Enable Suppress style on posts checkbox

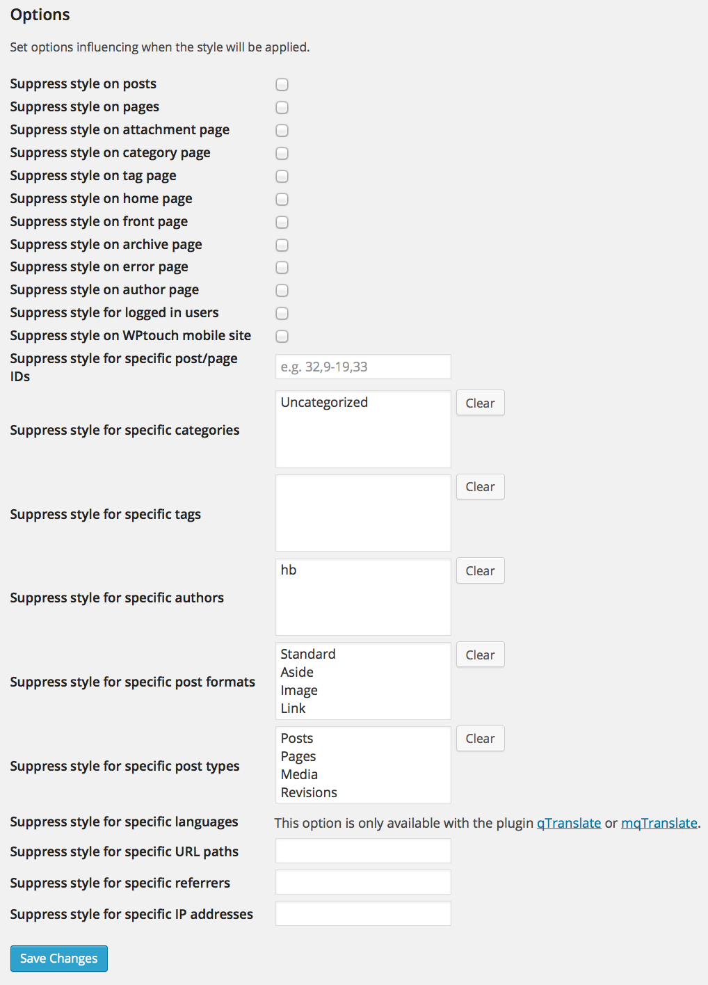pyautogui.click(x=282, y=84)
